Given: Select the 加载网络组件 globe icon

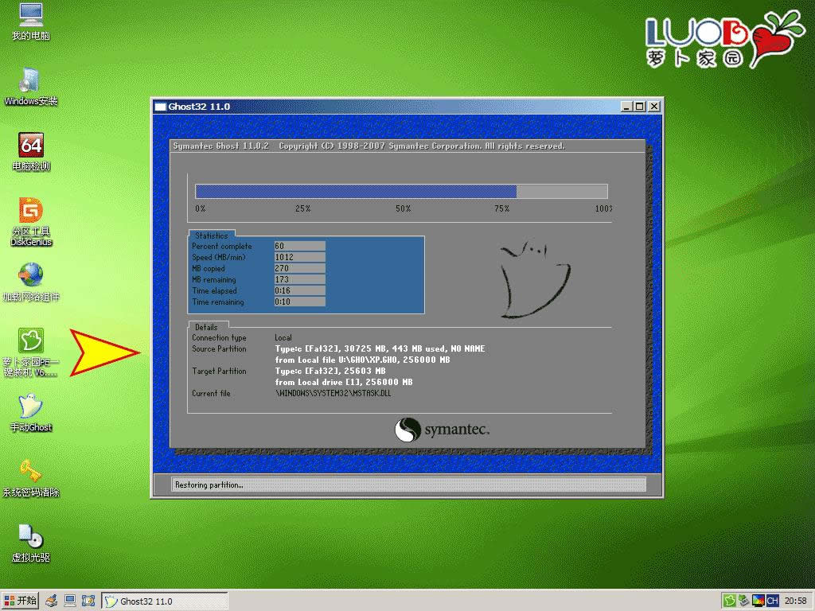Looking at the screenshot, I should (31, 282).
